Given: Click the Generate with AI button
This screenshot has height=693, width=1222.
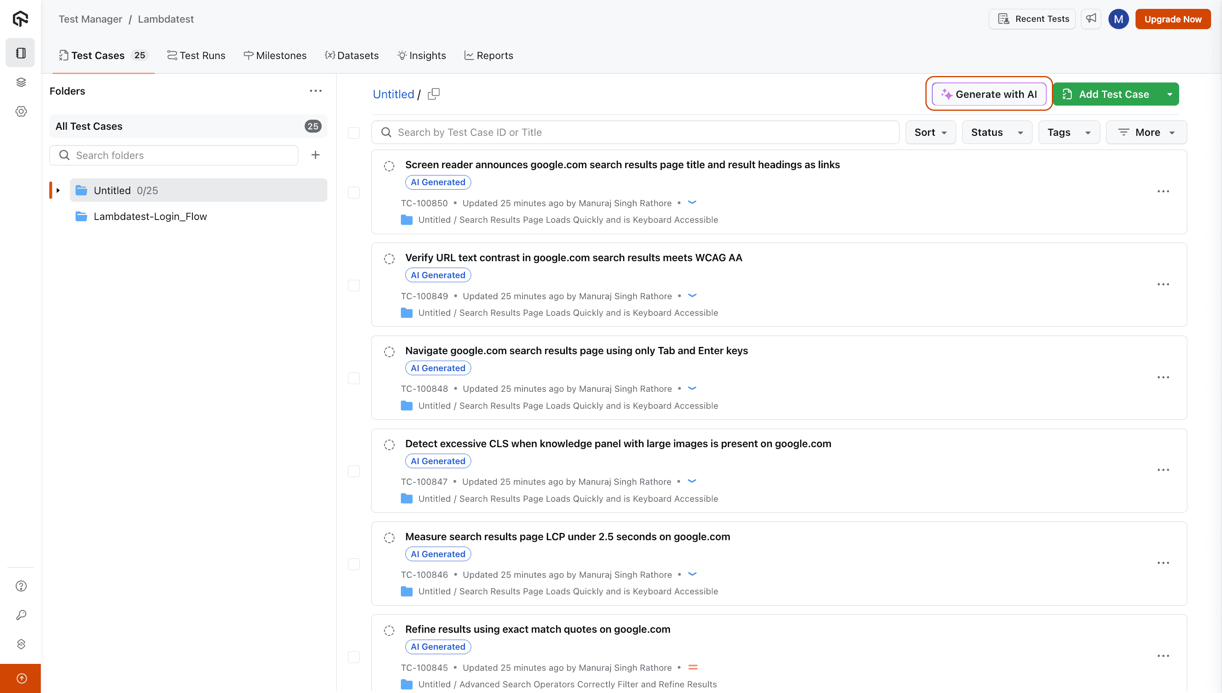Looking at the screenshot, I should (989, 94).
